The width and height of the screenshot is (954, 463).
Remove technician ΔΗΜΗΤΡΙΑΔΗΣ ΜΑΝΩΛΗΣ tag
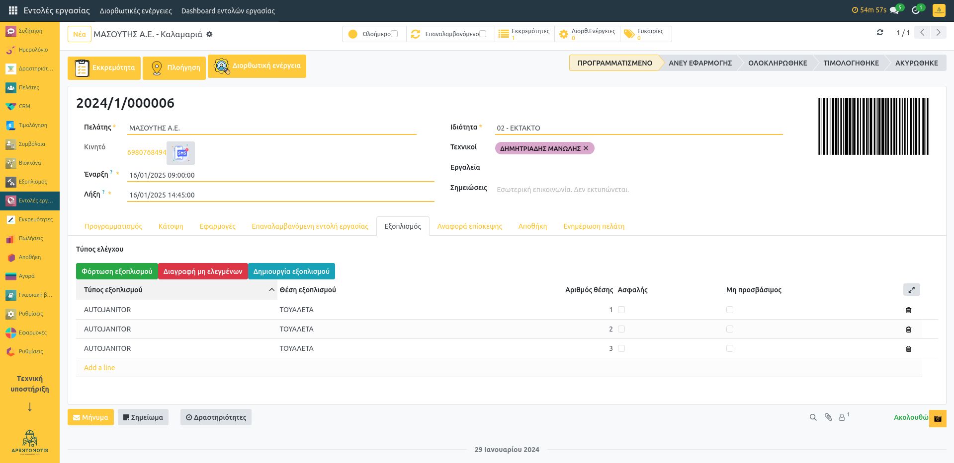point(586,148)
